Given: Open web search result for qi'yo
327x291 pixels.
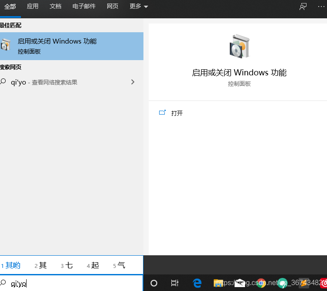Looking at the screenshot, I should pyautogui.click(x=72, y=82).
